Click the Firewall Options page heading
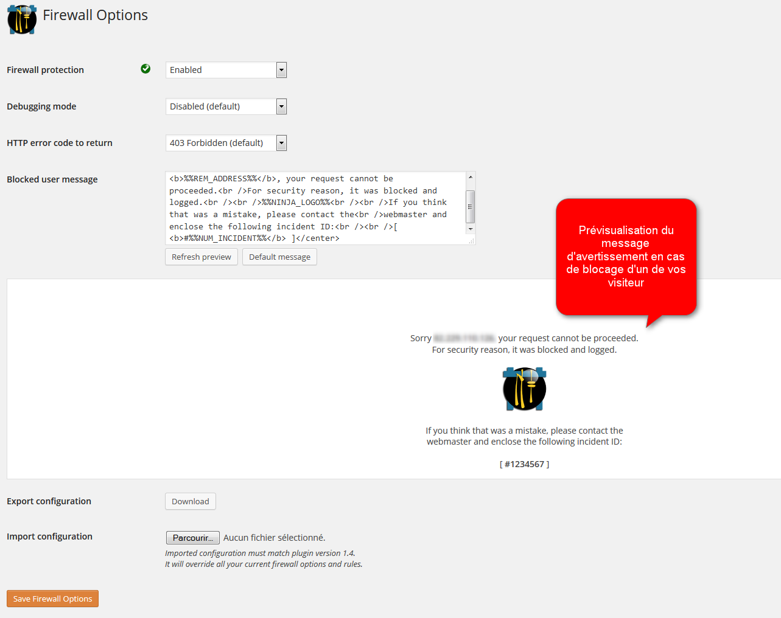 (x=96, y=15)
